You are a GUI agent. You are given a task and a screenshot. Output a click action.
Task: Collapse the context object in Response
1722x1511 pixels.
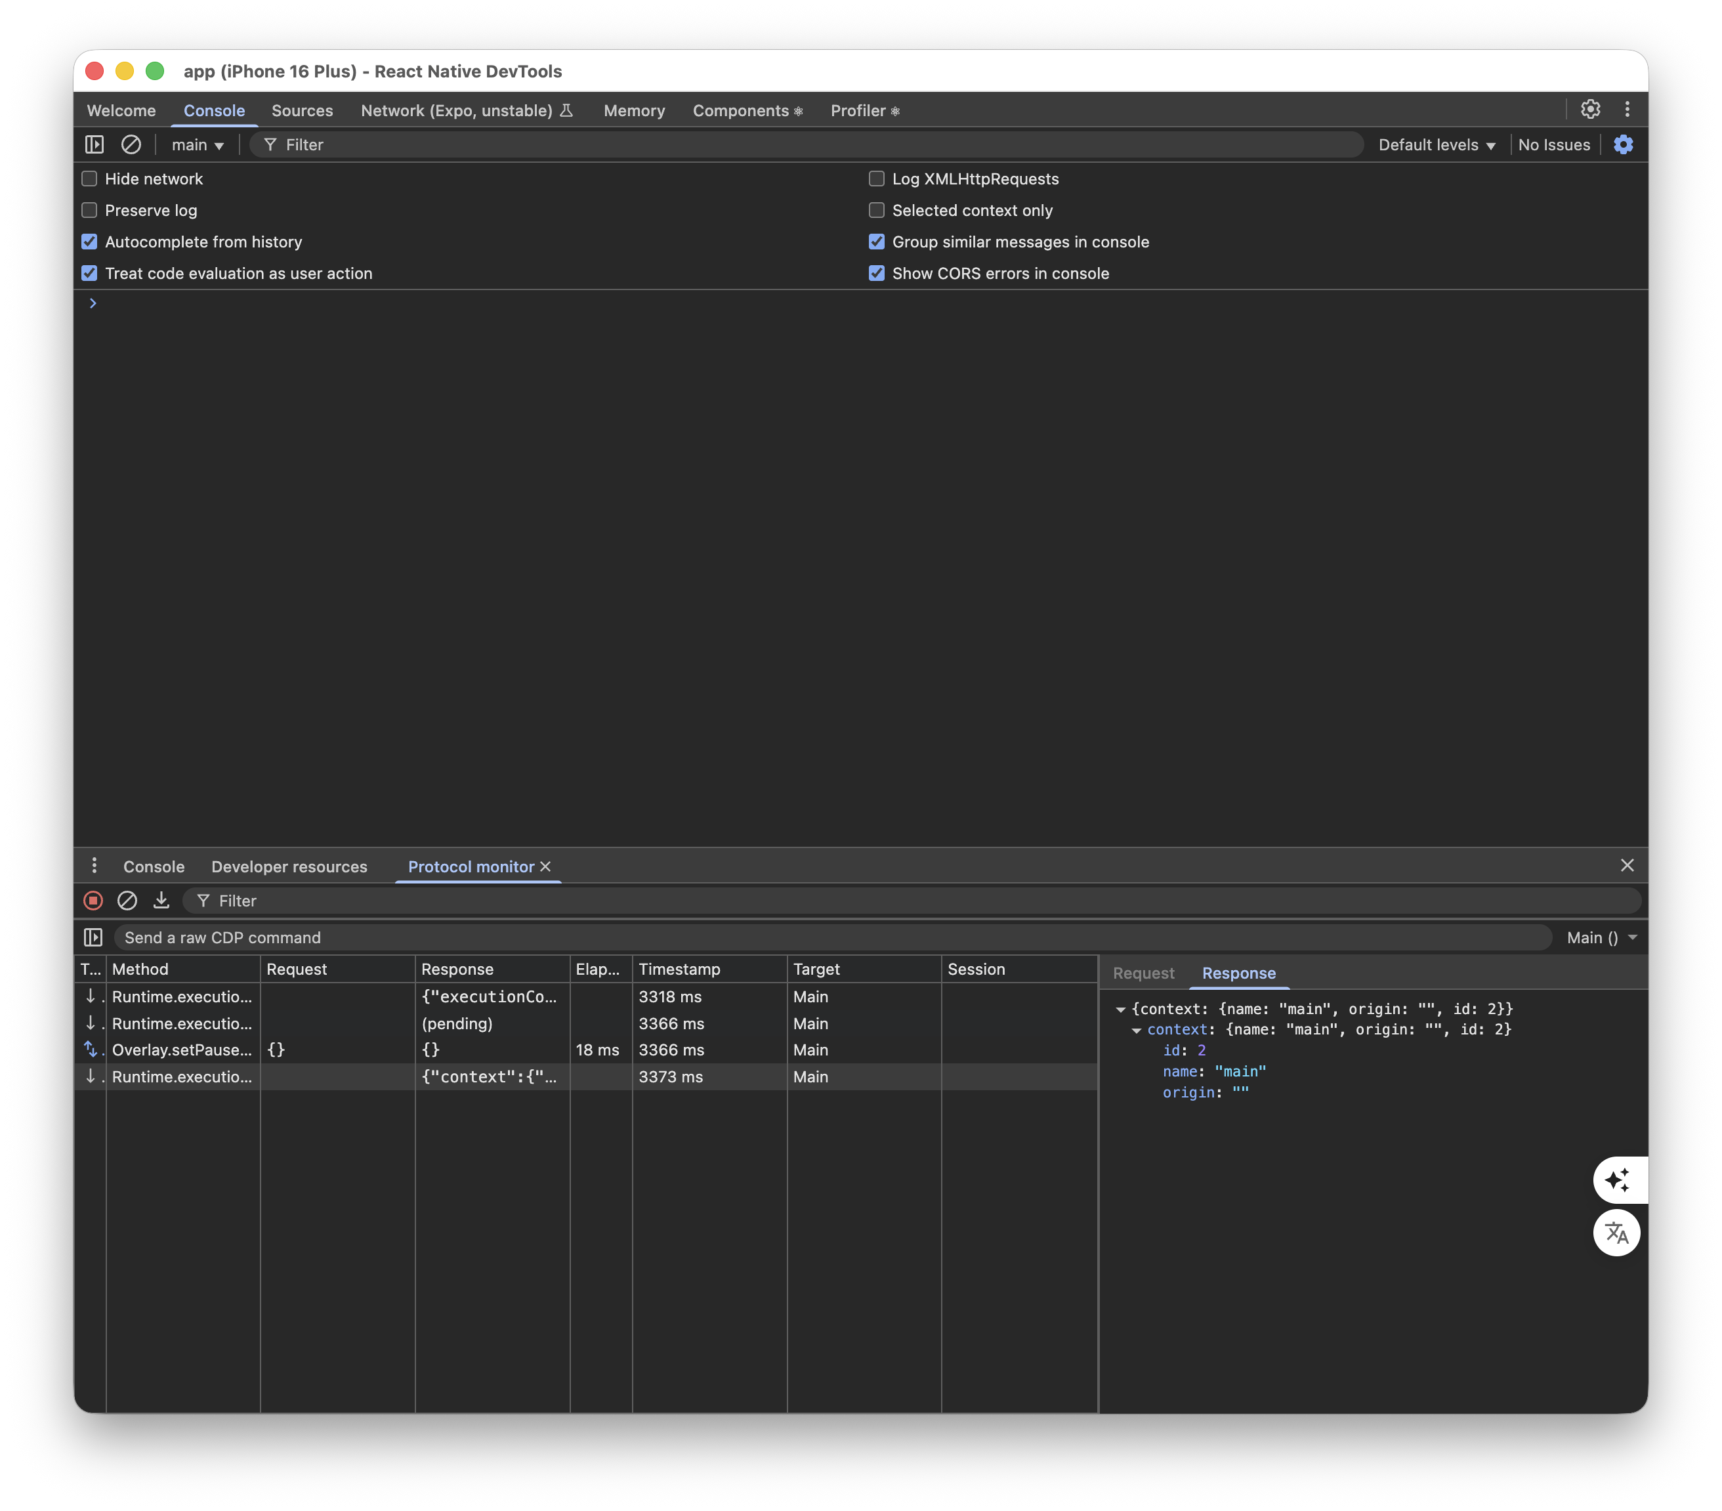pos(1137,1031)
